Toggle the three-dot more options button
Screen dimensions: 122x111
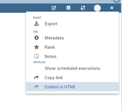97,8
